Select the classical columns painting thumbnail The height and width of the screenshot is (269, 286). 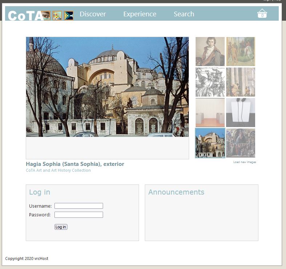click(241, 82)
